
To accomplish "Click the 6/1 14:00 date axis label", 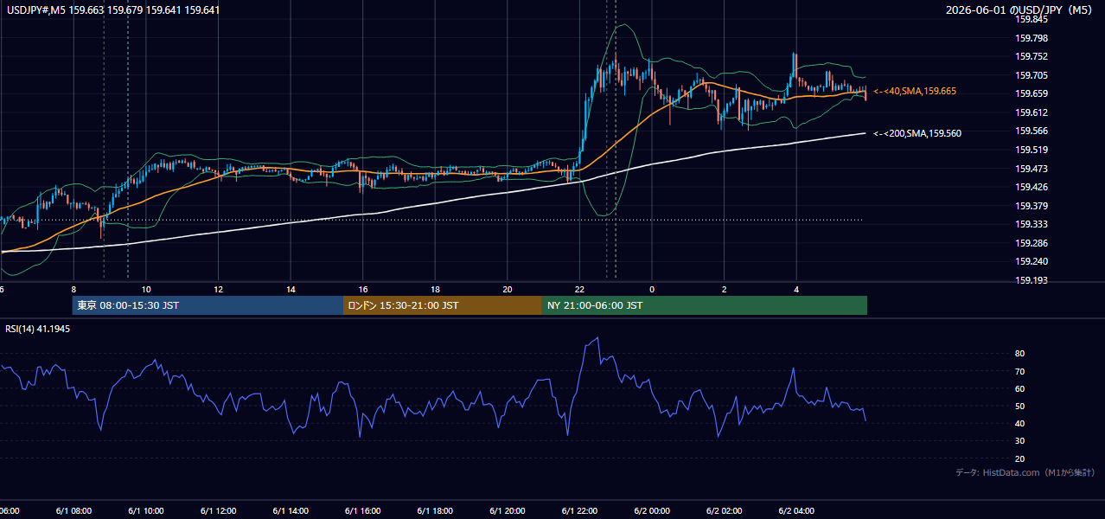I will point(291,510).
